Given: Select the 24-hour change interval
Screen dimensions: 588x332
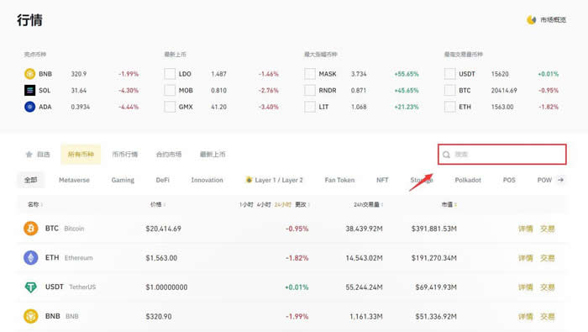Looking at the screenshot, I should (x=283, y=204).
